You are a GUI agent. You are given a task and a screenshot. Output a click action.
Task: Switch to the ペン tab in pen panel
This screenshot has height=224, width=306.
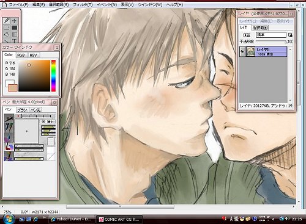click(9, 110)
